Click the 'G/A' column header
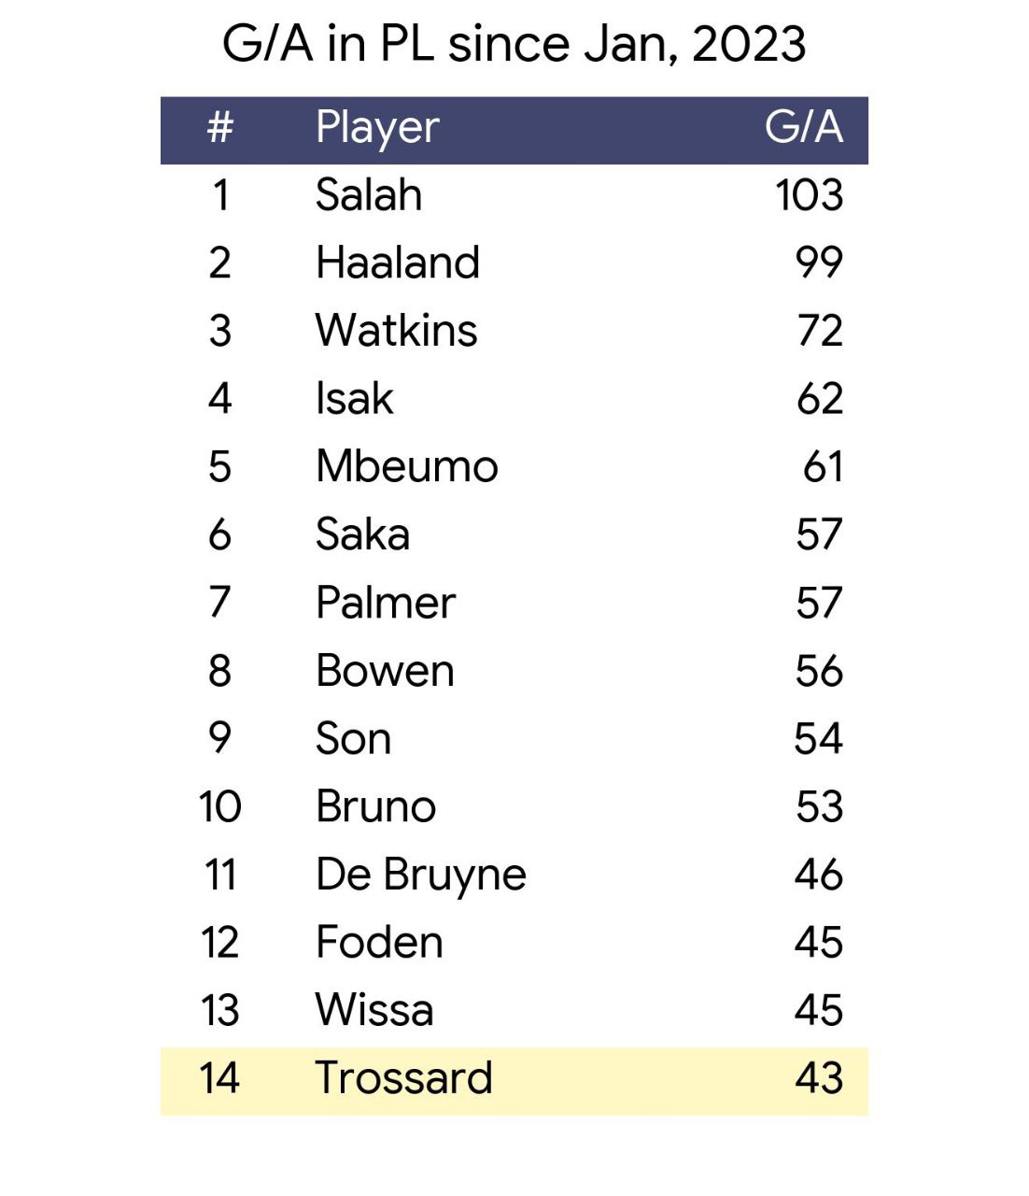Viewport: 1029px width, 1196px height. tap(803, 127)
